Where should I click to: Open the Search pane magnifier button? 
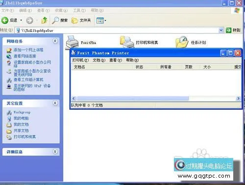[60, 20]
